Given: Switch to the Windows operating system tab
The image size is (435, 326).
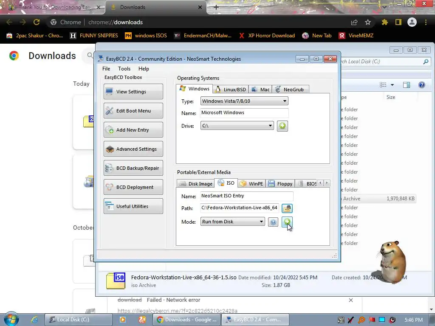Looking at the screenshot, I should (x=195, y=89).
